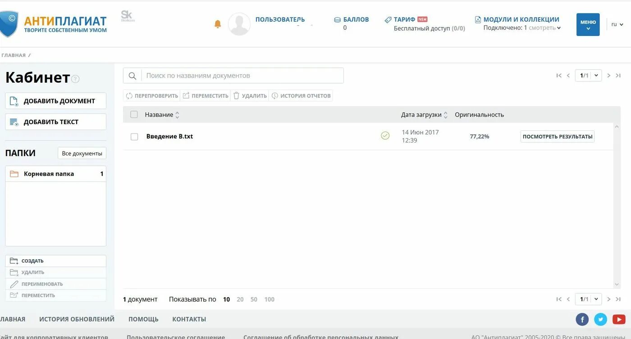Image resolution: width=631 pixels, height=339 pixels.
Task: Click ПЕРЕПРОВЕРИТЬ recheck toolbar button
Action: click(x=151, y=96)
